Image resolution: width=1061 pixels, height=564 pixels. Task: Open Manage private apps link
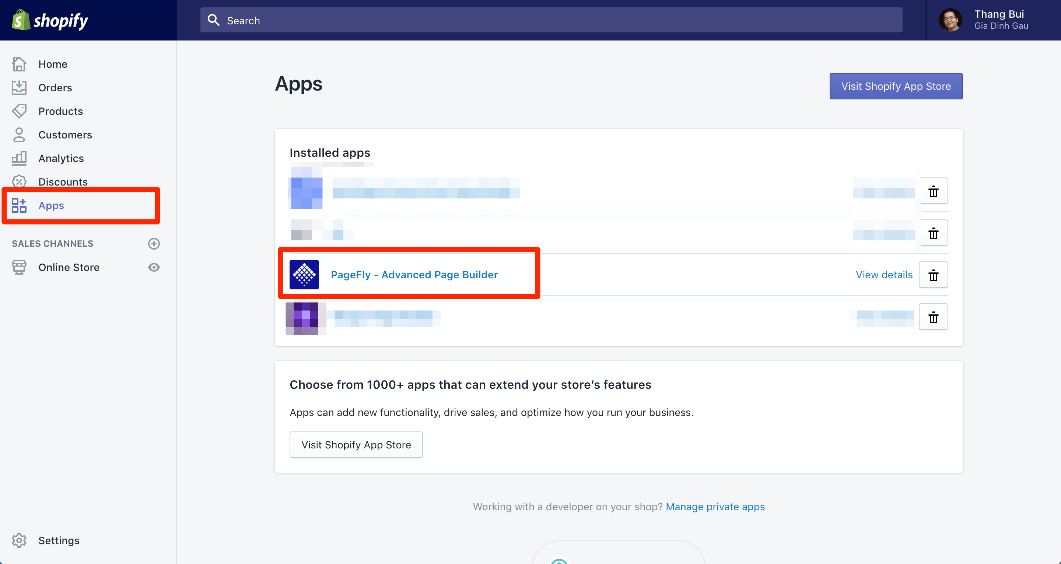[x=715, y=506]
